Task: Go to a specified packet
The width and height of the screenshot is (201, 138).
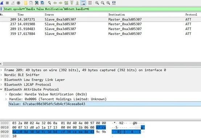Action: click(x=66, y=3)
